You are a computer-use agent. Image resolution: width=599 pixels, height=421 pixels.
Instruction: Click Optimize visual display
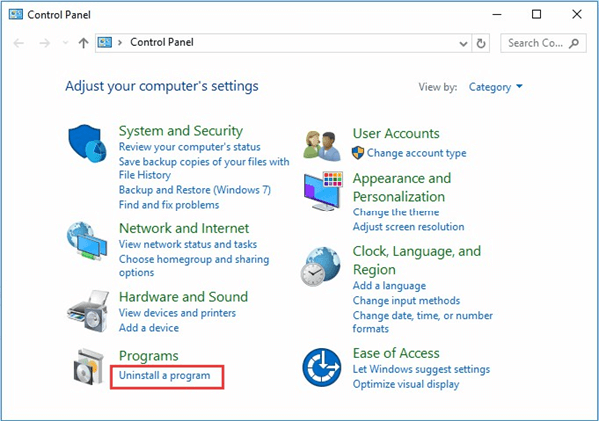[x=406, y=384]
